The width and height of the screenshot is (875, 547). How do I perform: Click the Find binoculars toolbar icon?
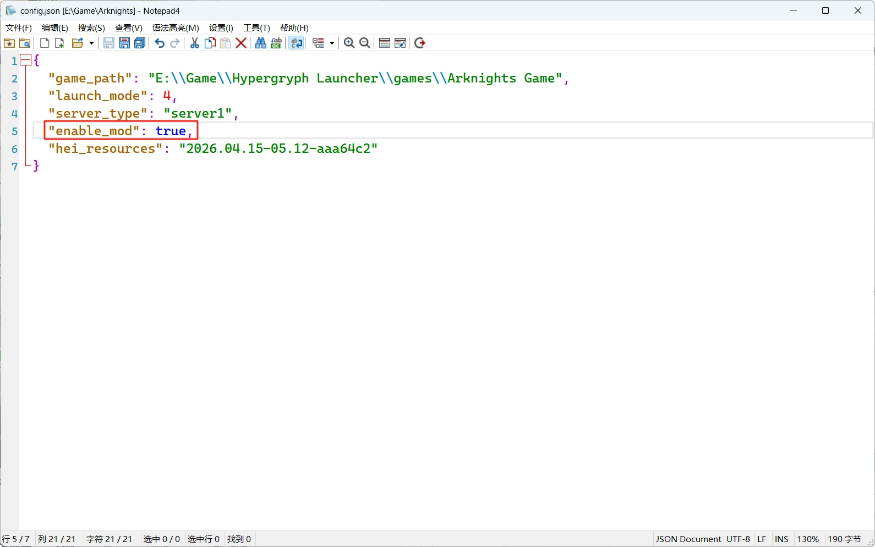tap(261, 43)
